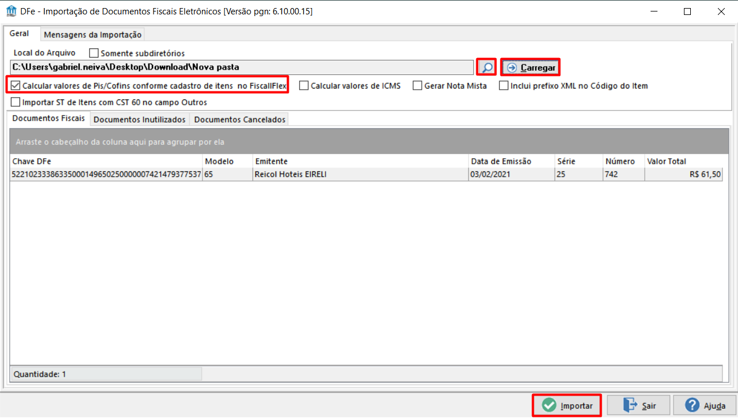738x418 pixels.
Task: Sort by Emitente column header
Action: click(361, 161)
